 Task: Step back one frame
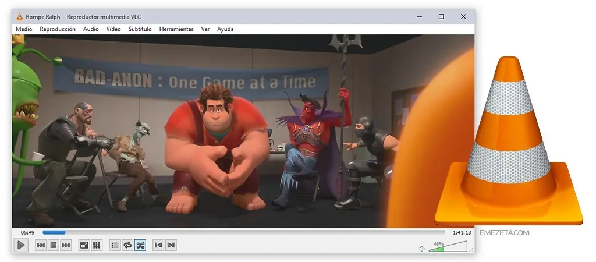(158, 245)
